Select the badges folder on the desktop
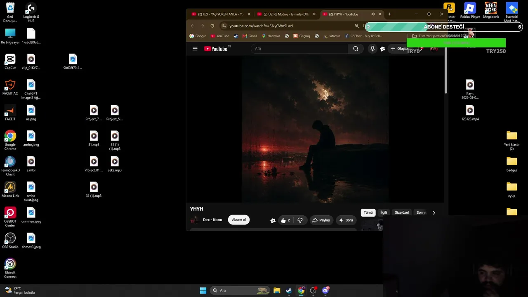The height and width of the screenshot is (297, 528). [x=511, y=164]
